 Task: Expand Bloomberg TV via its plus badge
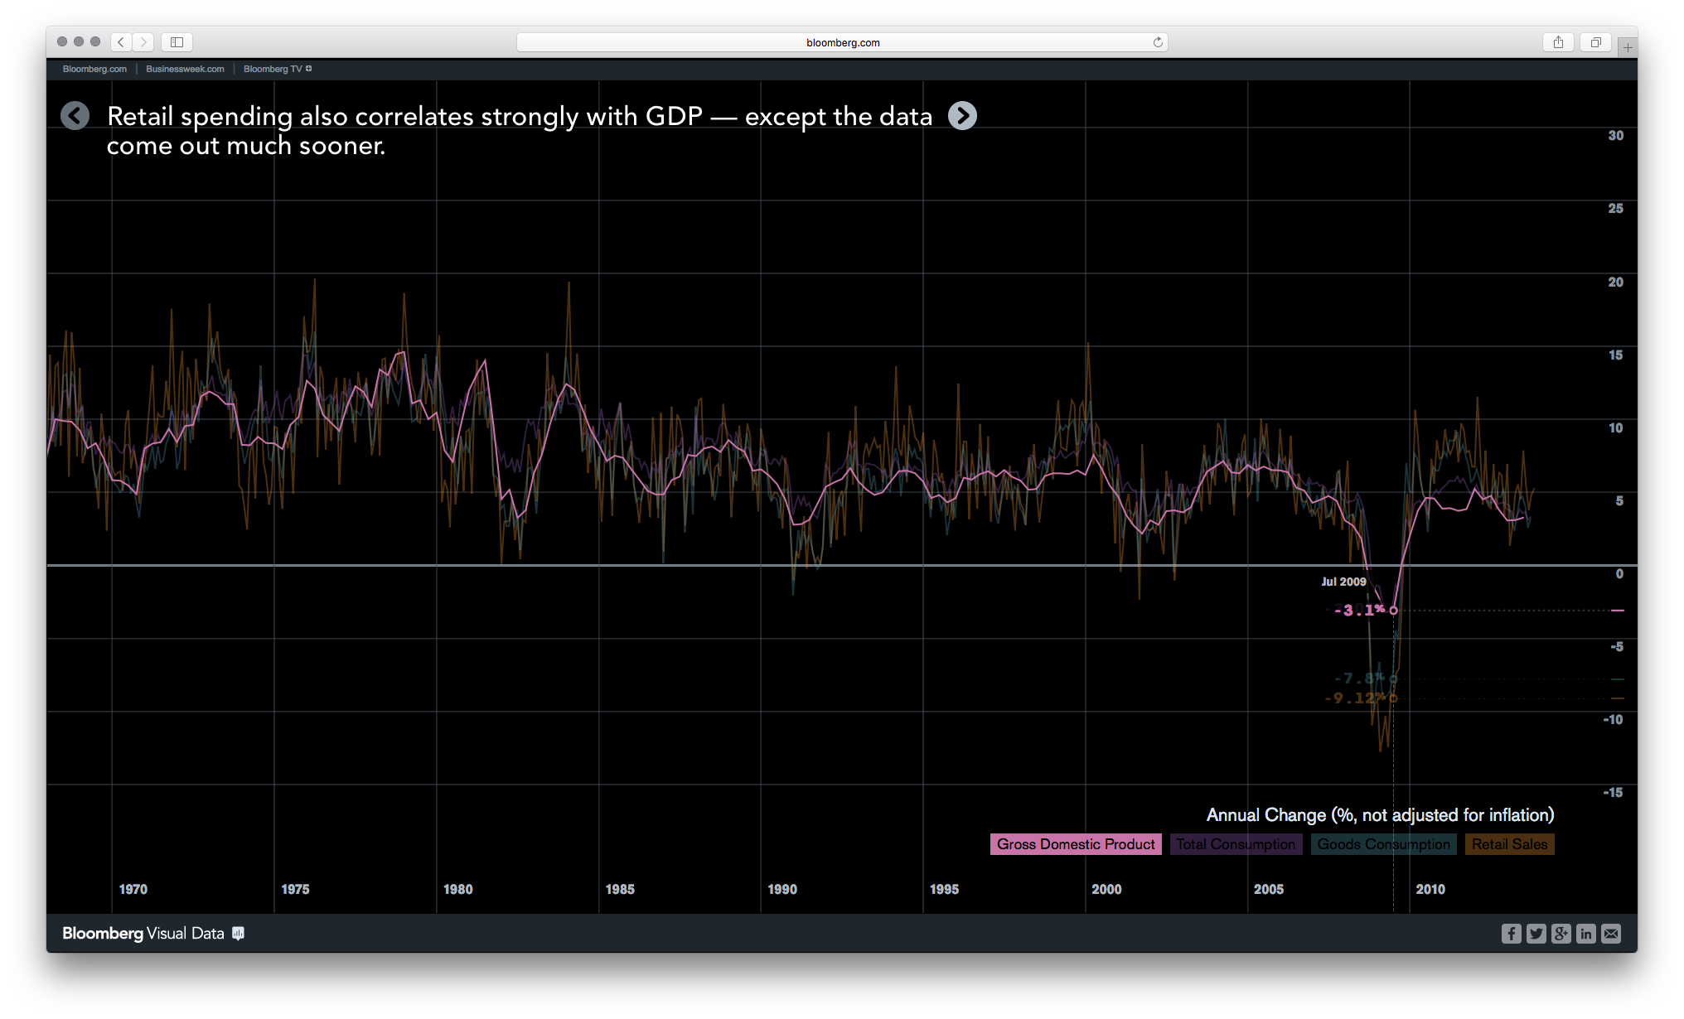click(309, 68)
